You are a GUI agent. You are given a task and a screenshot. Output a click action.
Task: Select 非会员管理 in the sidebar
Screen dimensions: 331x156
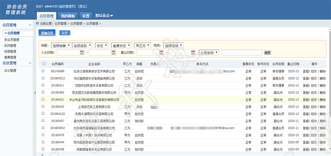pyautogui.click(x=12, y=40)
